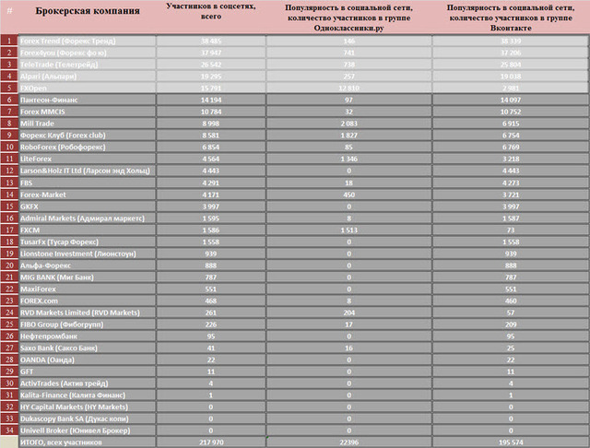Click 'RVD Markets Limited (RVD Markets)' cell
The image size is (590, 448).
pyautogui.click(x=88, y=312)
